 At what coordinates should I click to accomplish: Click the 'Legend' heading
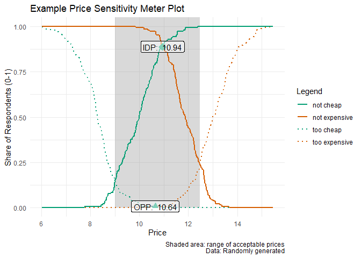click(x=308, y=91)
